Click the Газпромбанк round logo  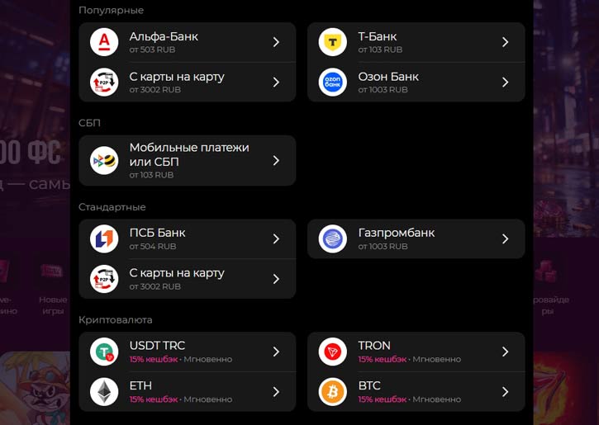pyautogui.click(x=333, y=238)
